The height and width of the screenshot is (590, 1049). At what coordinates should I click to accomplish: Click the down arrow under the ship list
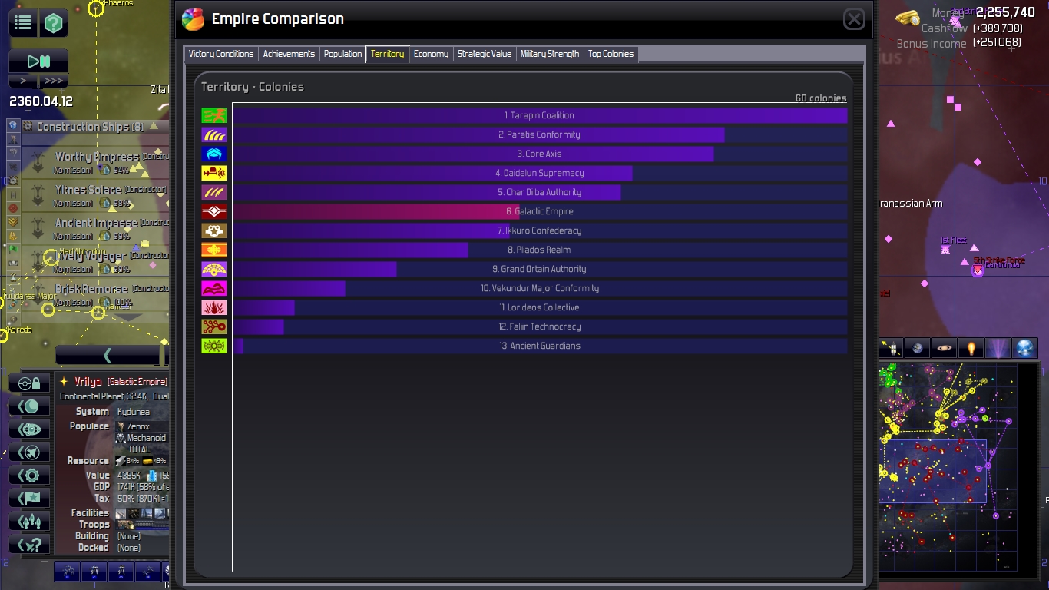tap(128, 317)
